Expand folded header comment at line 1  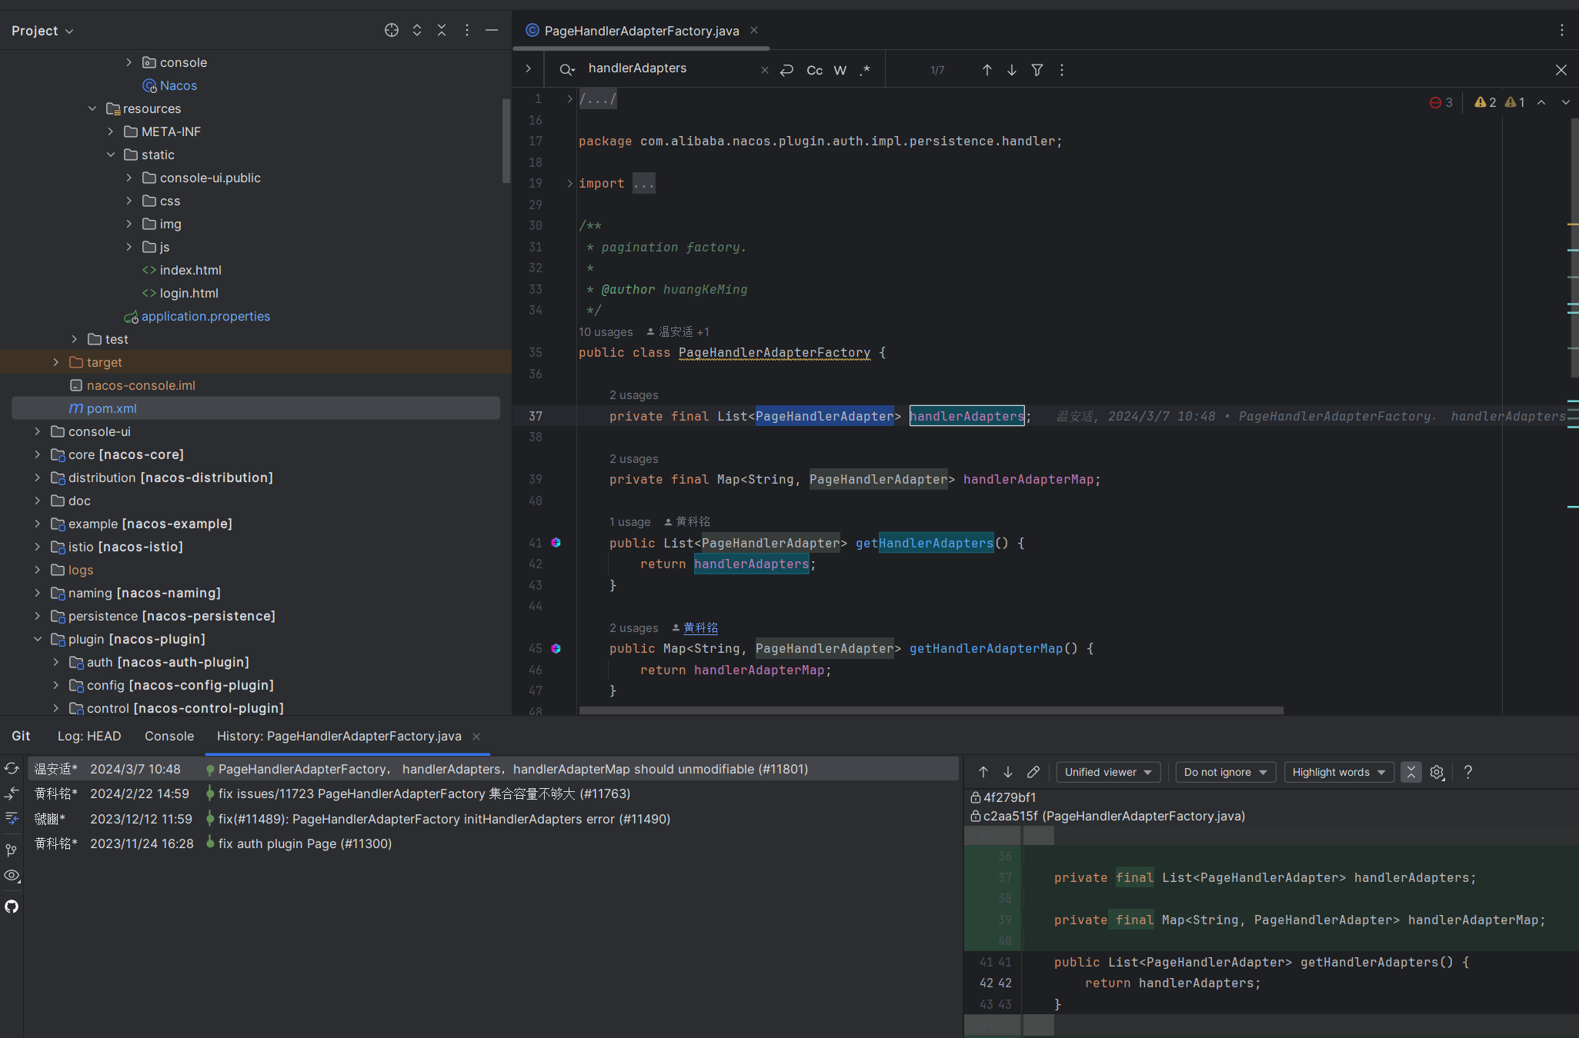coord(569,98)
